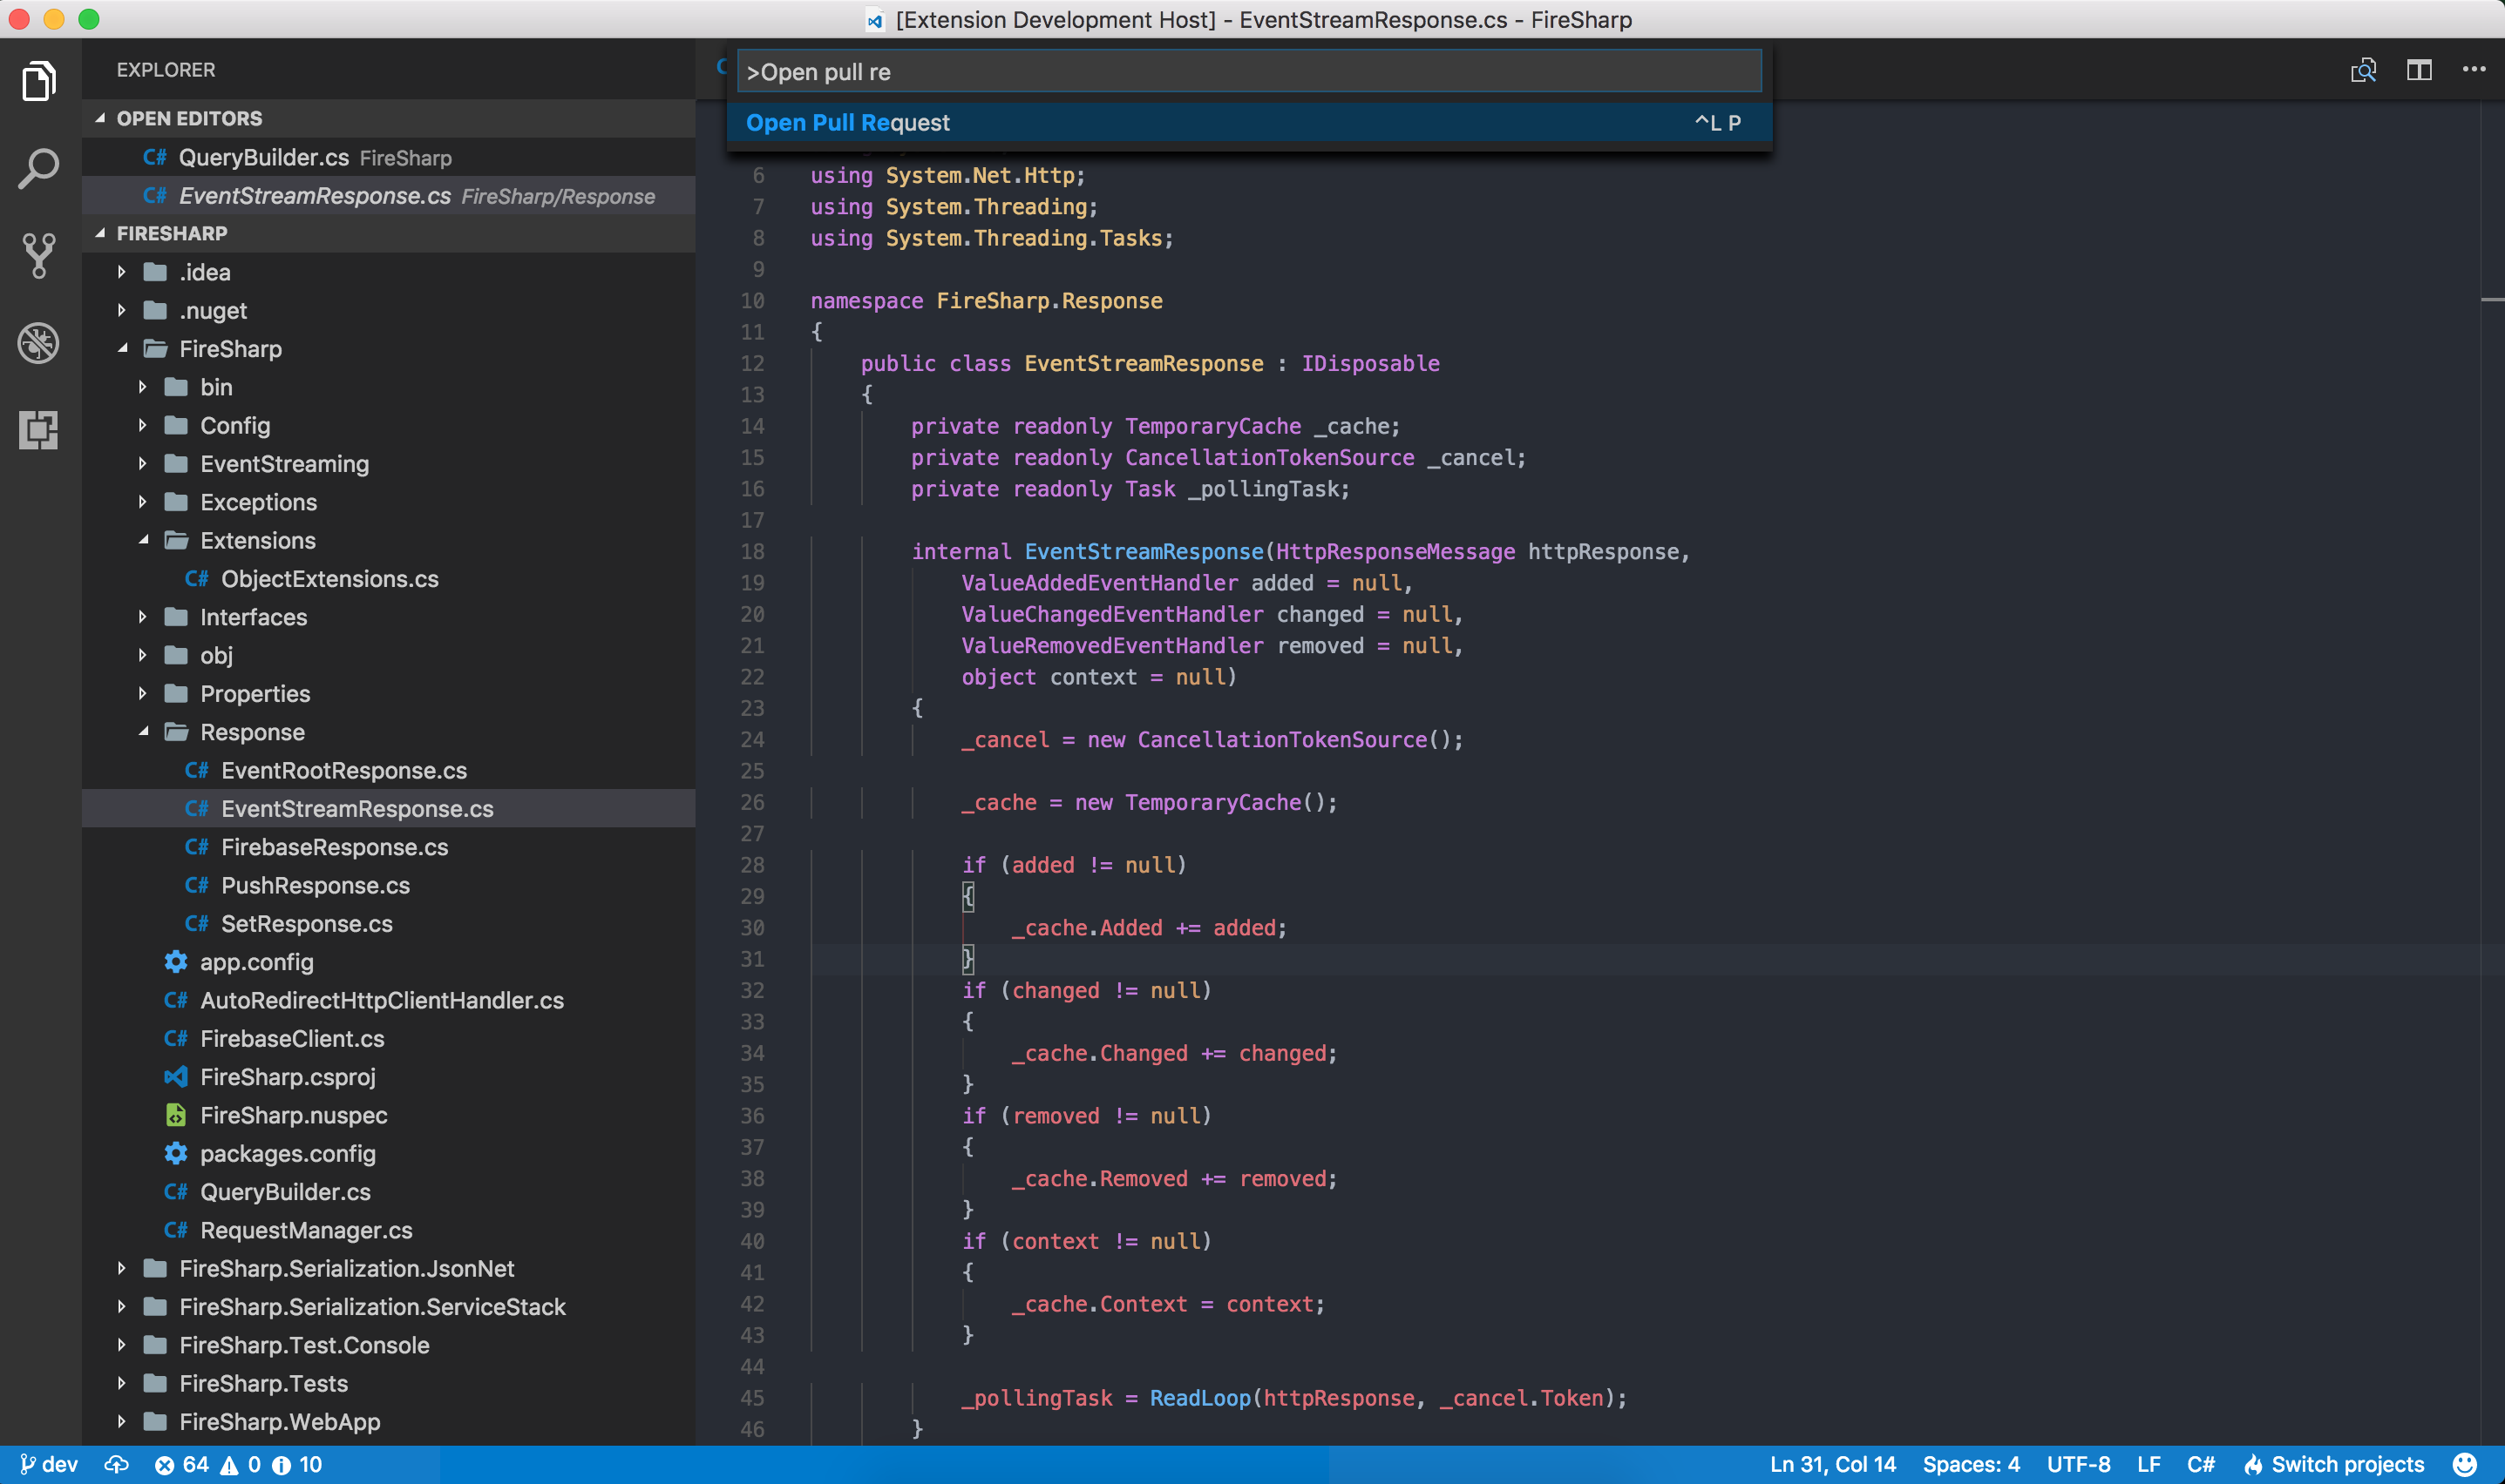The width and height of the screenshot is (2505, 1484).
Task: Open the Search view in activity bar
Action: (39, 168)
